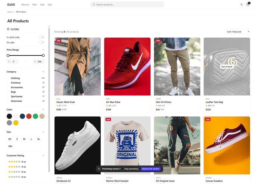Click the ELEVE logo
This screenshot has height=192, width=256.
pyautogui.click(x=11, y=5)
